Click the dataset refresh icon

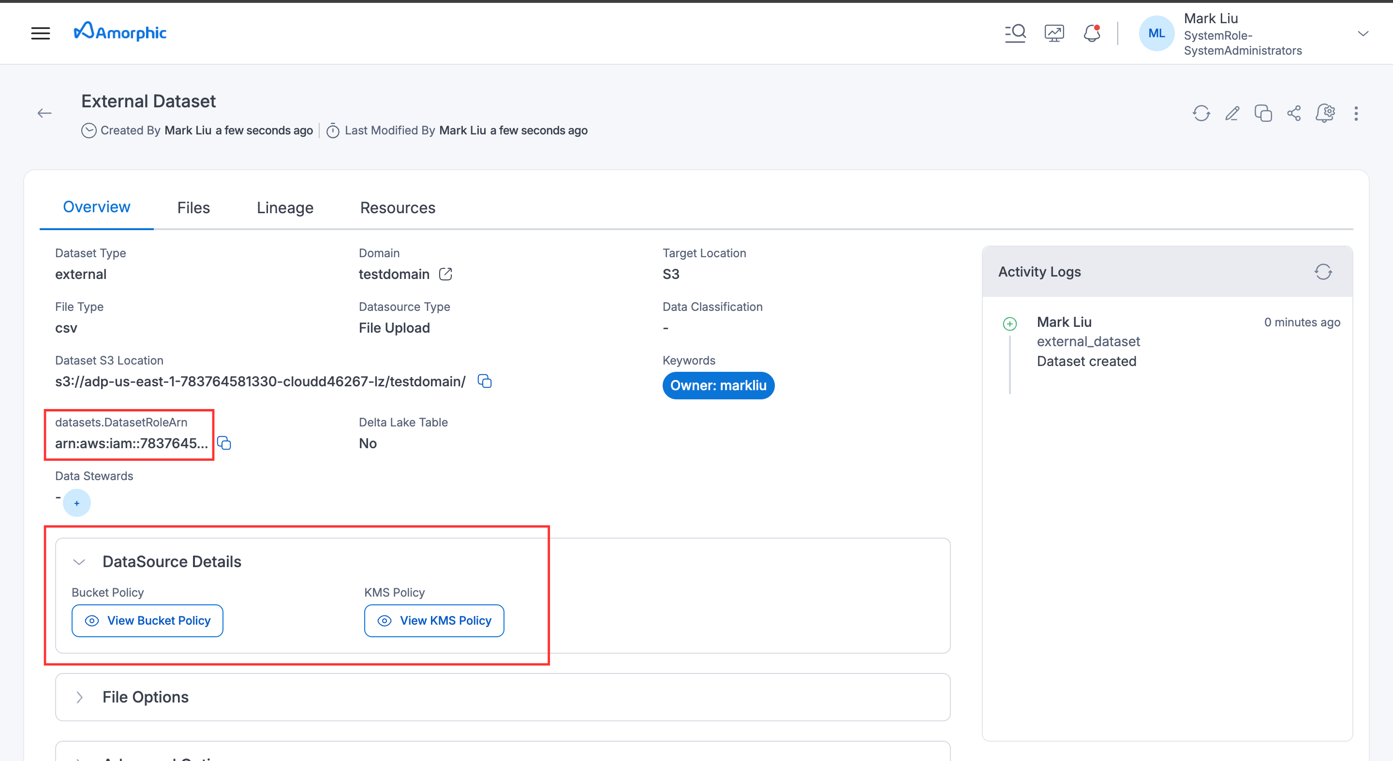point(1201,113)
